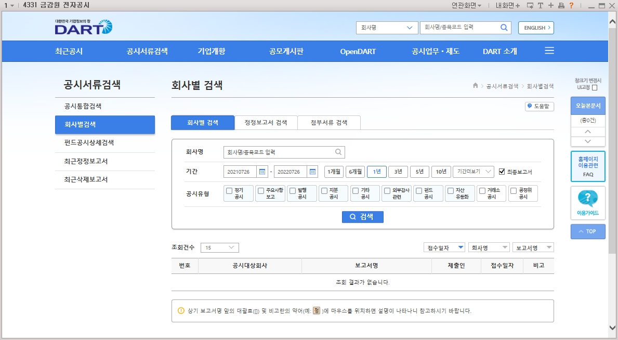The width and height of the screenshot is (618, 340).
Task: Select the 회사별 검색 tab
Action: (x=203, y=123)
